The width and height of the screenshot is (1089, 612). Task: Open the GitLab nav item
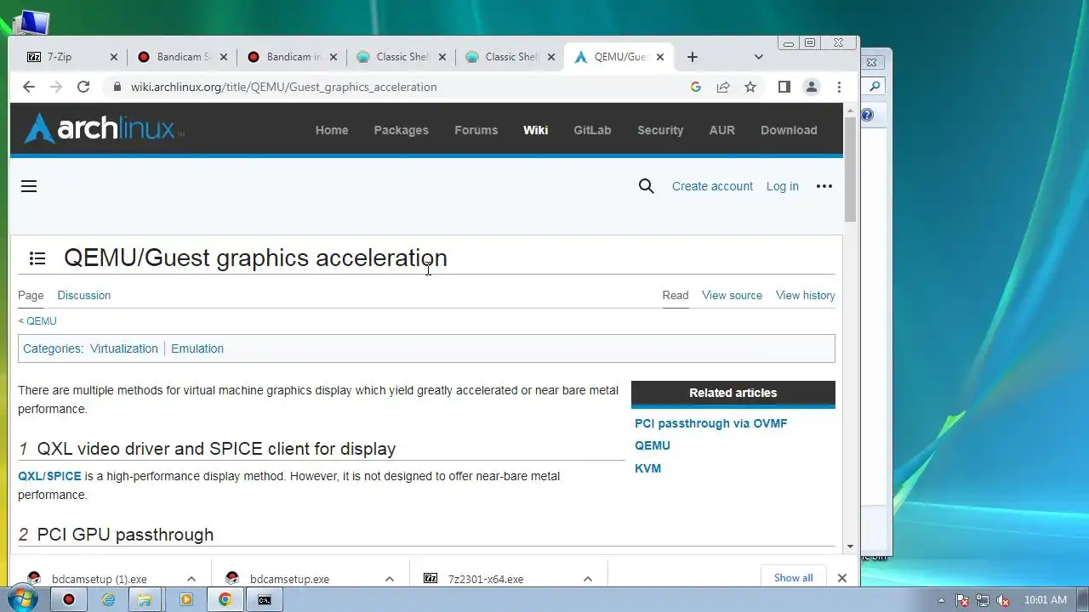click(592, 130)
